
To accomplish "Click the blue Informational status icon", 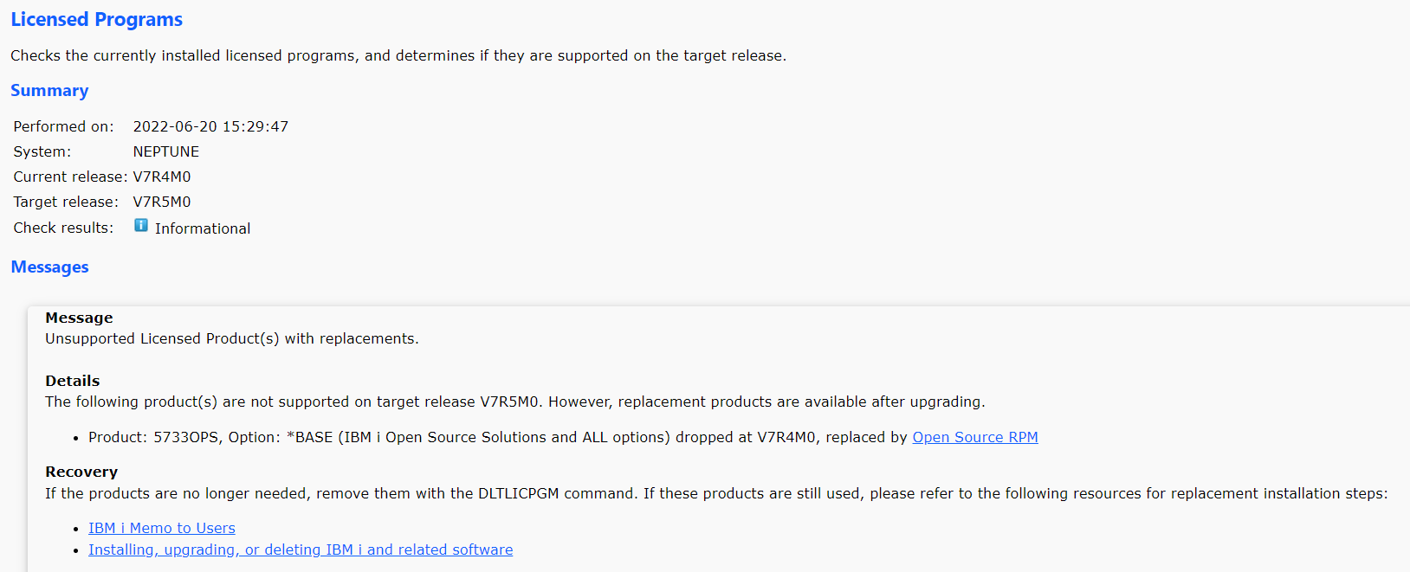I will (x=141, y=226).
